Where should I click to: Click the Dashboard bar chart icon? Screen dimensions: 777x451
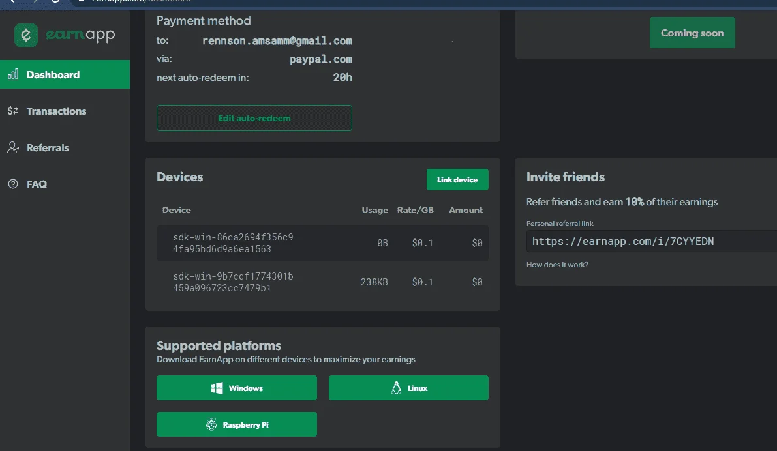coord(13,74)
